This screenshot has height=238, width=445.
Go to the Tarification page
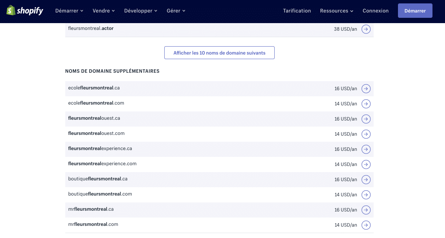[x=297, y=11]
